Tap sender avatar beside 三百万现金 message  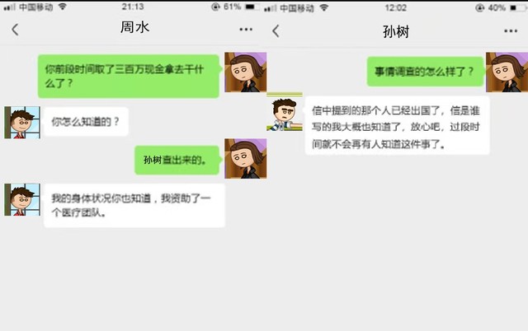(246, 72)
